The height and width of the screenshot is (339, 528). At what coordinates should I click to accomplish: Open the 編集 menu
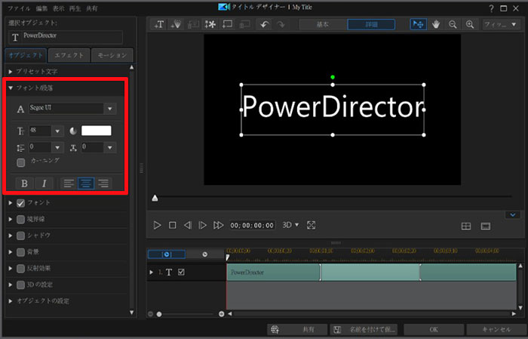point(41,9)
